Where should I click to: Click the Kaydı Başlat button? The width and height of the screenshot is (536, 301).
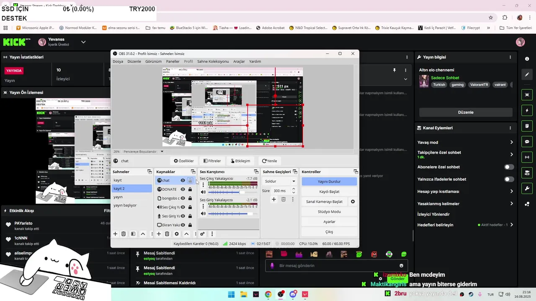tap(329, 191)
